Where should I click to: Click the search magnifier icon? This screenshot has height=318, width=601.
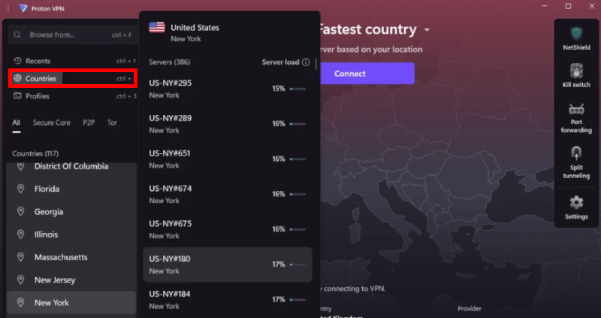(x=17, y=35)
